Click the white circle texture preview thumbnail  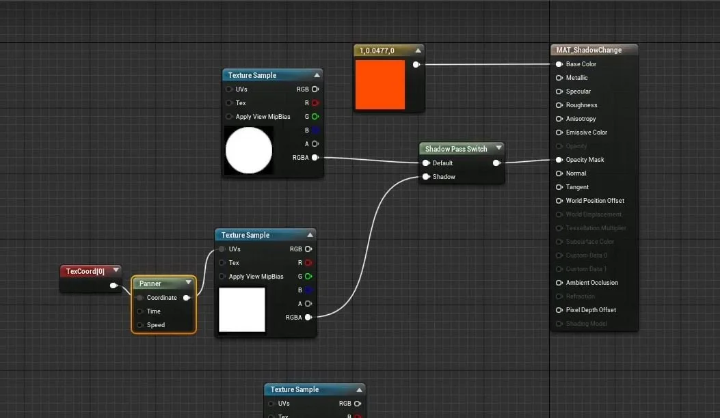click(x=248, y=150)
